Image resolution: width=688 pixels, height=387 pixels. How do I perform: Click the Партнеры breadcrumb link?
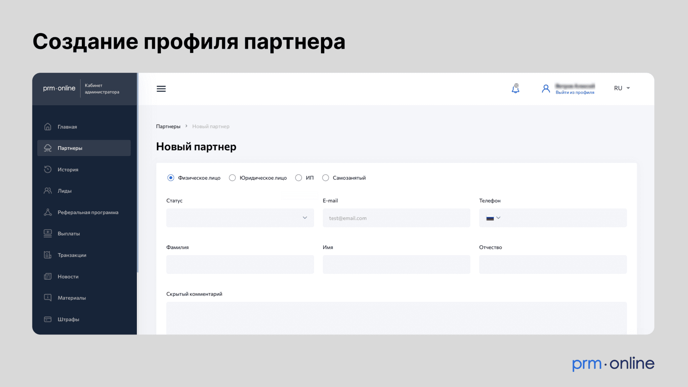tap(168, 127)
